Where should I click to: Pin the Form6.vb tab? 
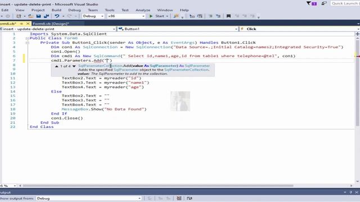(21, 24)
